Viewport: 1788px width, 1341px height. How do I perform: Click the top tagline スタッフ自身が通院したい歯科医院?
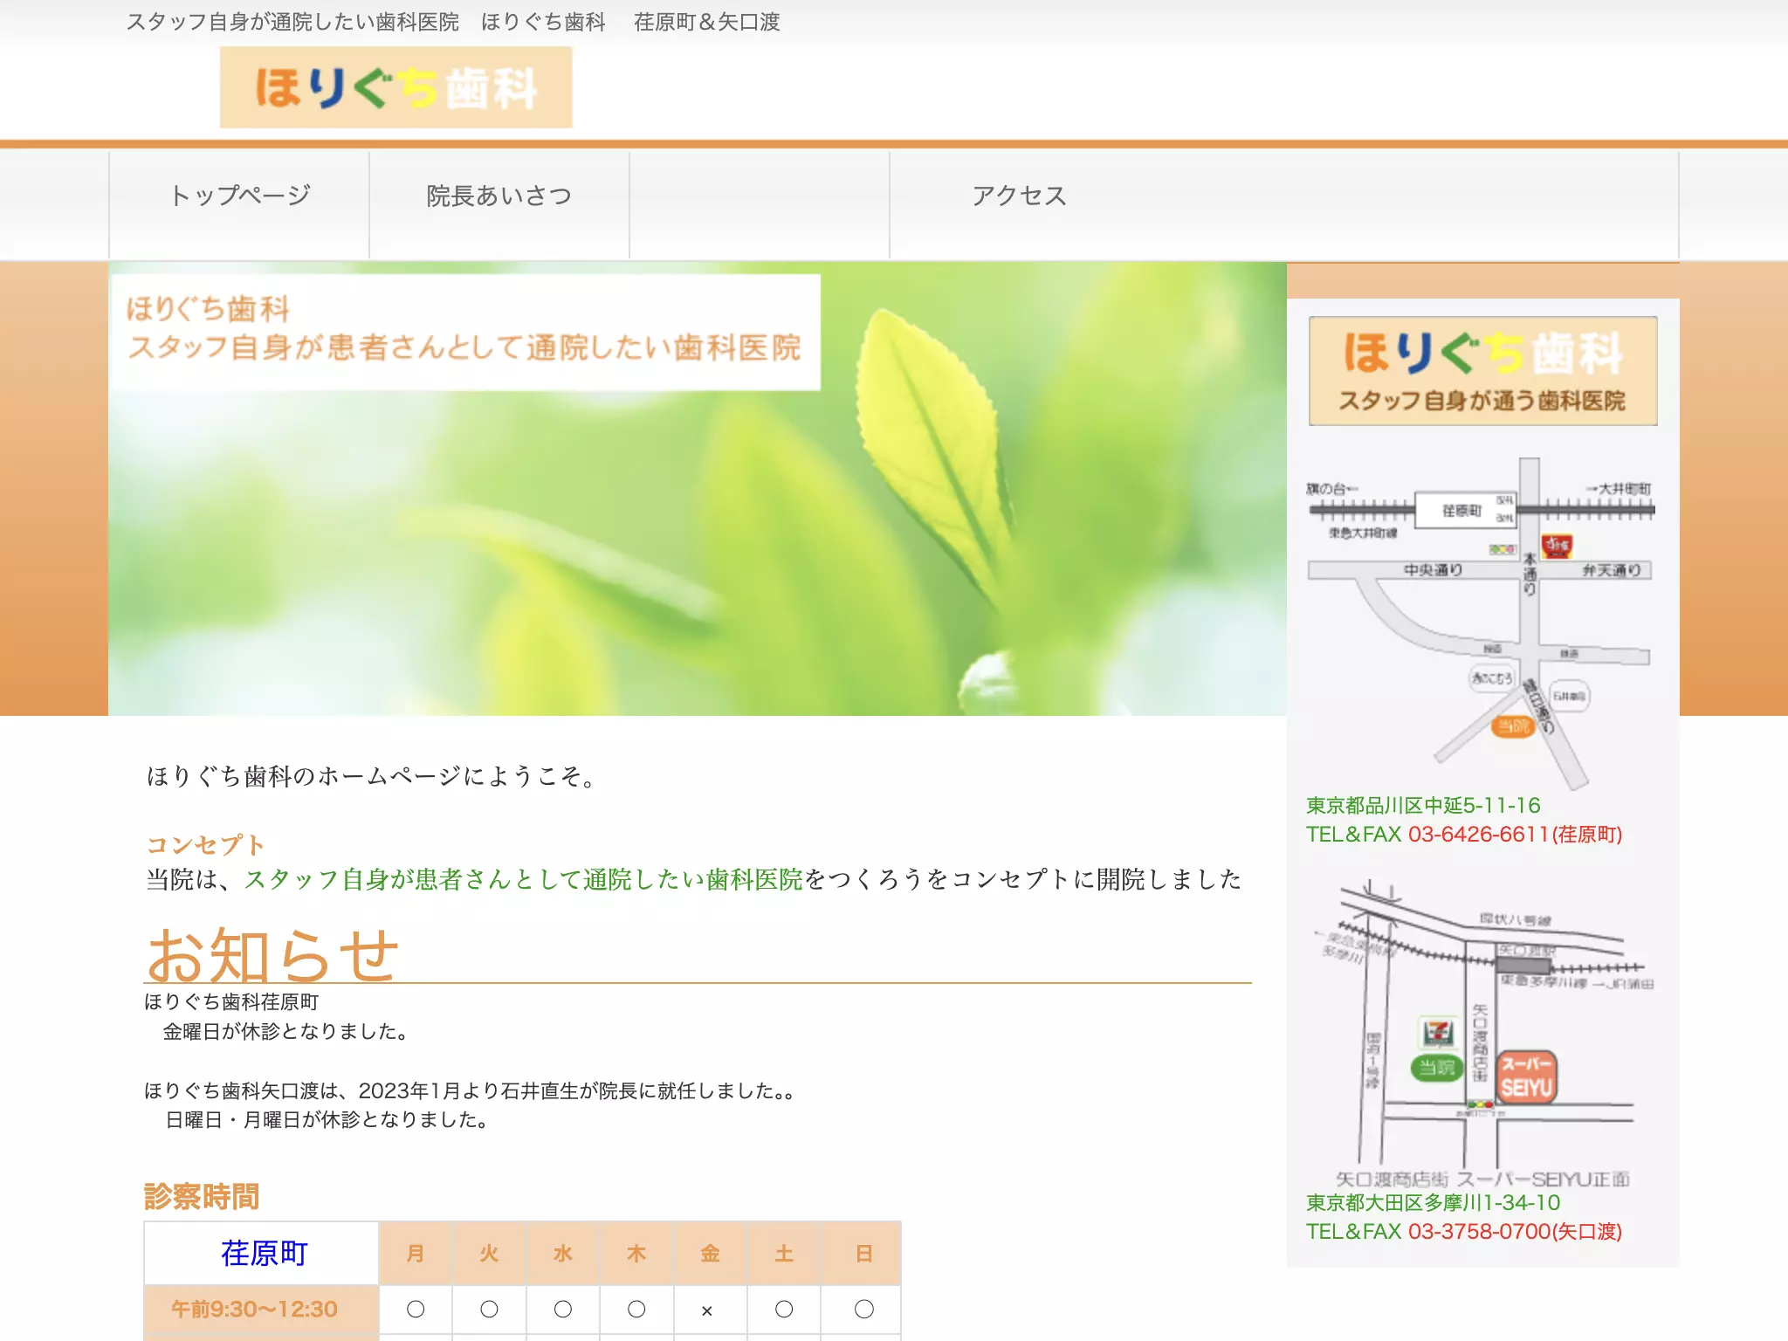pos(292,22)
